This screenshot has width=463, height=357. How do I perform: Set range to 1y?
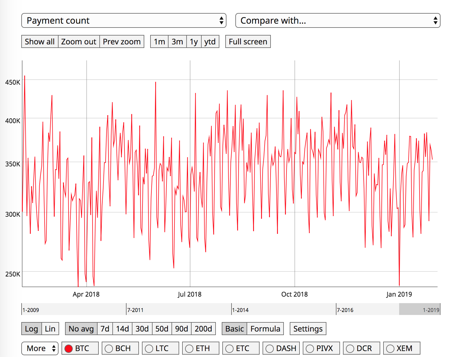point(194,41)
